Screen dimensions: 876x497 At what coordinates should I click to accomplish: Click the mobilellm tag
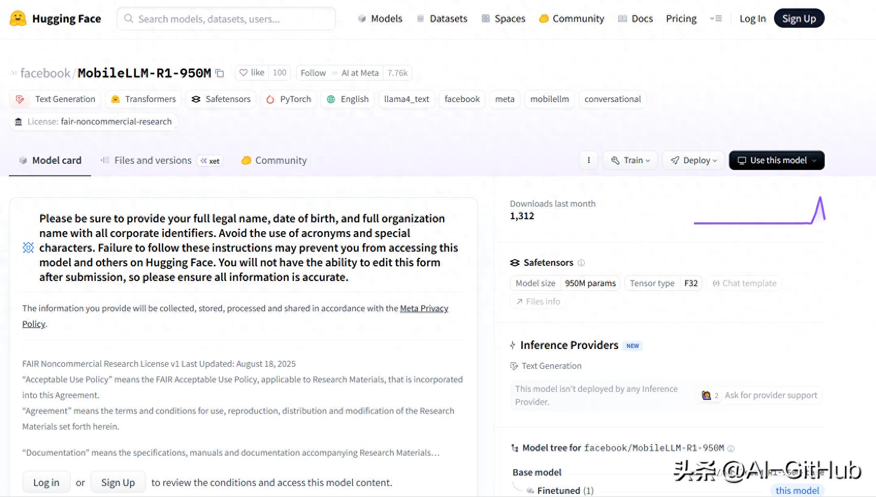pyautogui.click(x=549, y=99)
